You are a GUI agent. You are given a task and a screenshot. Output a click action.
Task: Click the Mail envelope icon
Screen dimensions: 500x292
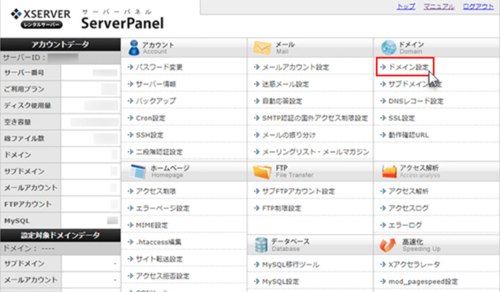pyautogui.click(x=262, y=48)
